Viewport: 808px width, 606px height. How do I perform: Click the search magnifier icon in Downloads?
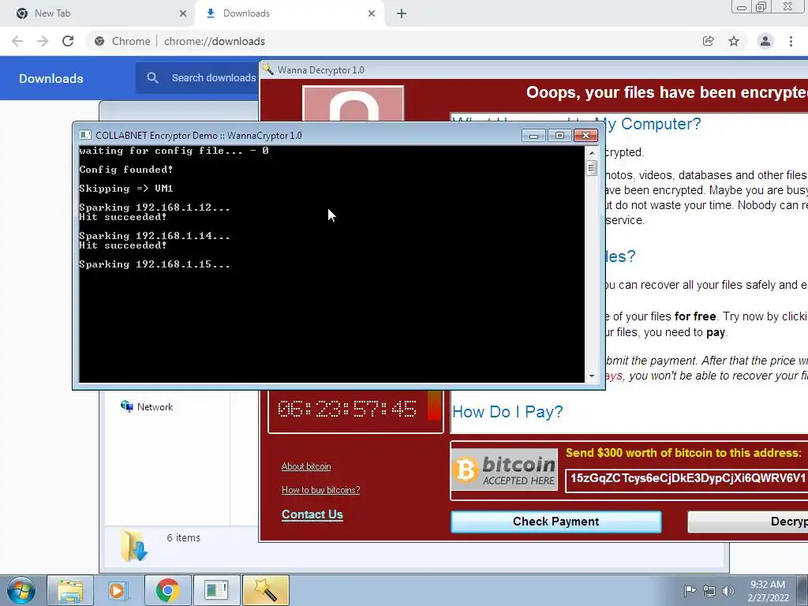[152, 78]
